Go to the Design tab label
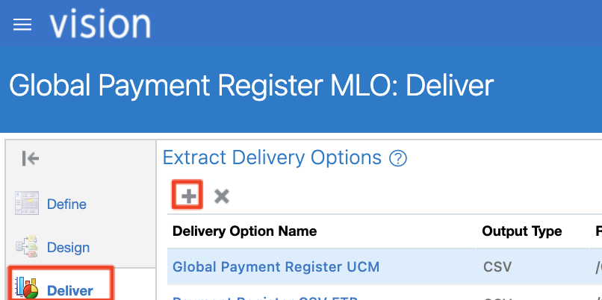This screenshot has width=602, height=300. [68, 247]
